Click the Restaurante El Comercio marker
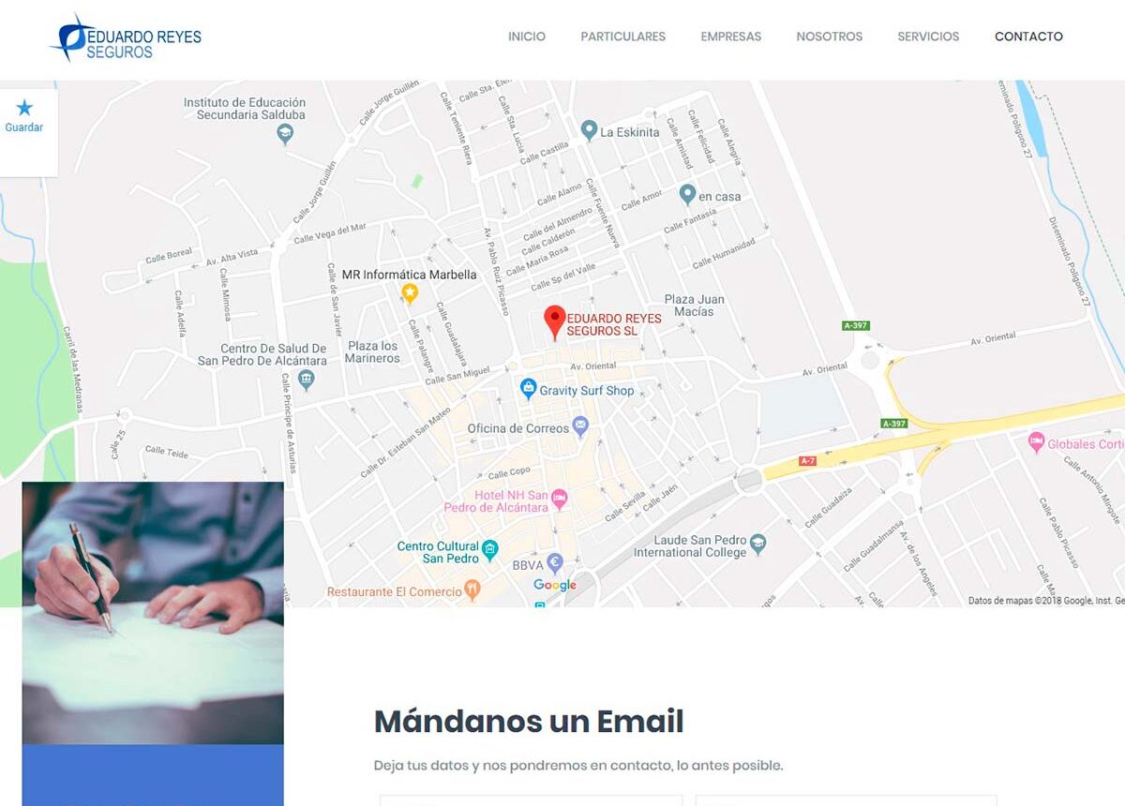Image resolution: width=1125 pixels, height=806 pixels. (x=472, y=590)
